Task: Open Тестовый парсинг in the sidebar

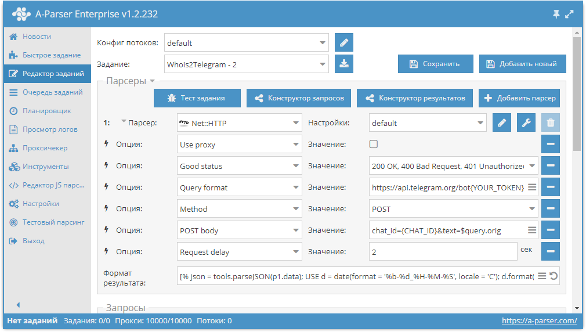Action: pyautogui.click(x=47, y=222)
